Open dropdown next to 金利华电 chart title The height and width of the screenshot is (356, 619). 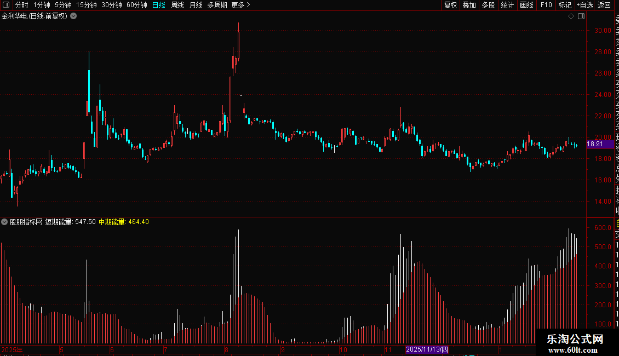[73, 16]
